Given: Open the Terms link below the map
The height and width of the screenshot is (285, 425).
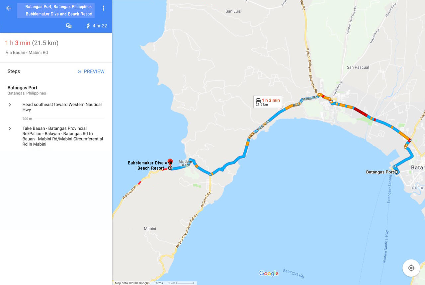Looking at the screenshot, I should 158,283.
